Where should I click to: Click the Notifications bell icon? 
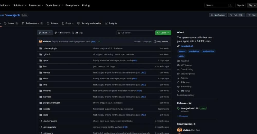(212, 15)
